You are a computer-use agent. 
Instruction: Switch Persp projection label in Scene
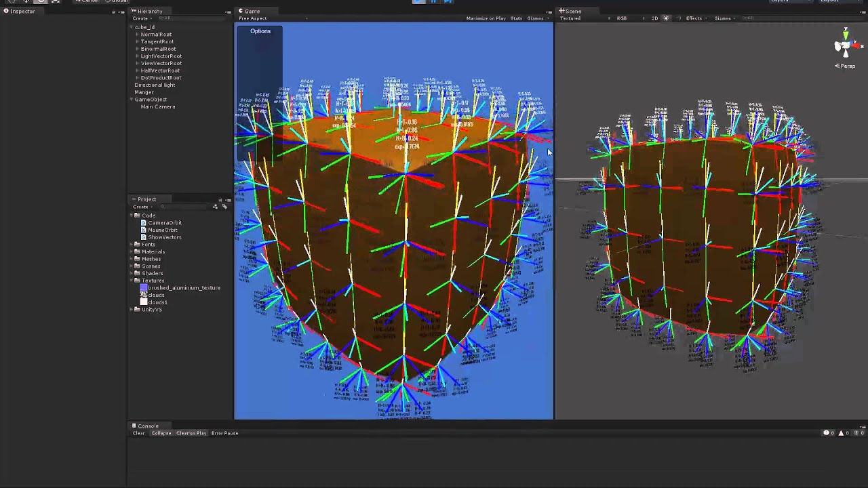(846, 66)
